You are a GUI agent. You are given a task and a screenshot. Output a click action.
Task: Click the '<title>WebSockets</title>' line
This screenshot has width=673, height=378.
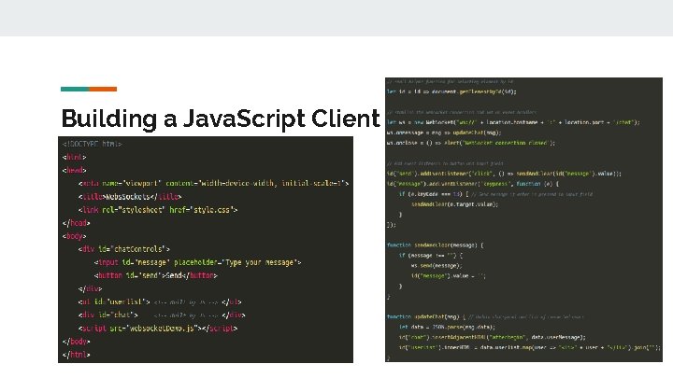pyautogui.click(x=130, y=197)
